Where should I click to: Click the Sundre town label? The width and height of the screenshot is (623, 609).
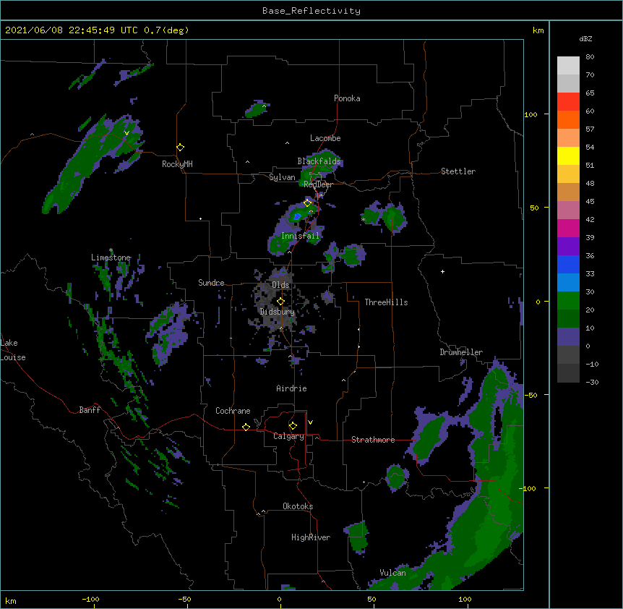pos(211,283)
